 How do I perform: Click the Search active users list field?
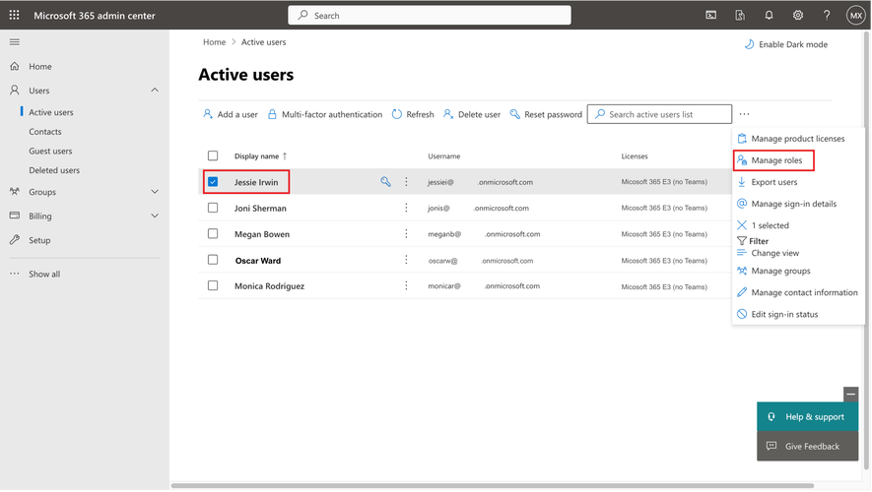click(659, 114)
